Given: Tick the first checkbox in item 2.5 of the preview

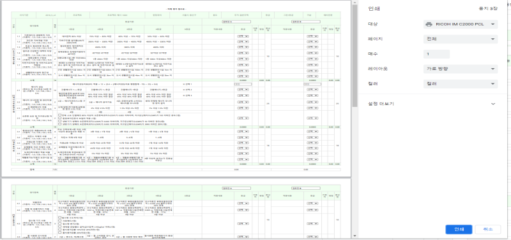Looking at the screenshot, I should [x=59, y=115].
